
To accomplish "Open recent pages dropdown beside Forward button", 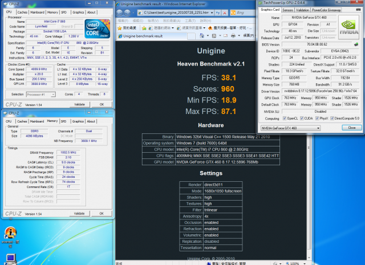I will (x=133, y=13).
